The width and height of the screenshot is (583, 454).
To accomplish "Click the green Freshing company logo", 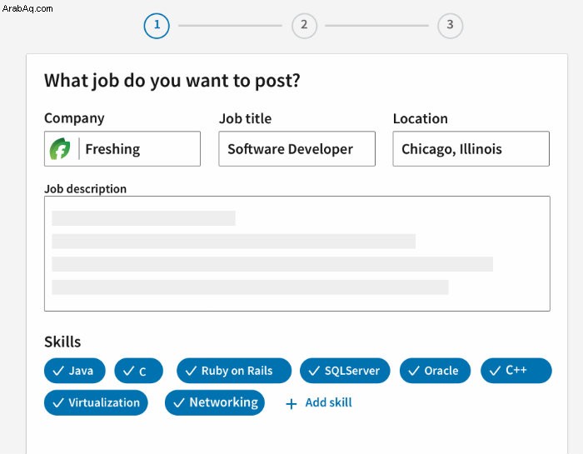I will (x=60, y=149).
